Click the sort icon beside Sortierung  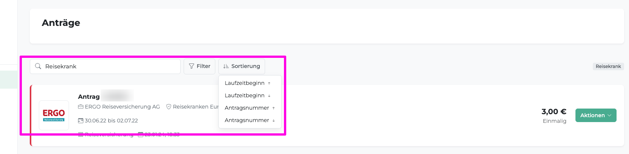(x=226, y=66)
